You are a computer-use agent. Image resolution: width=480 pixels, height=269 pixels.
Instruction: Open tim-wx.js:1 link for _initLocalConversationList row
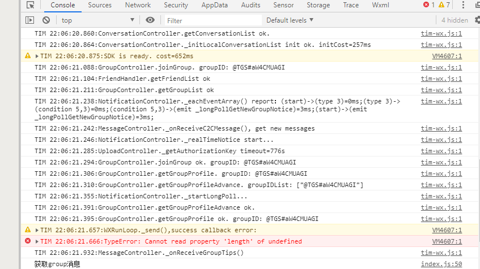[x=441, y=45]
